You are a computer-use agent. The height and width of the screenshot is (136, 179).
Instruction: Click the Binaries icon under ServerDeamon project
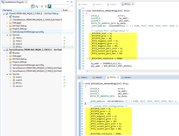[x=11, y=53]
